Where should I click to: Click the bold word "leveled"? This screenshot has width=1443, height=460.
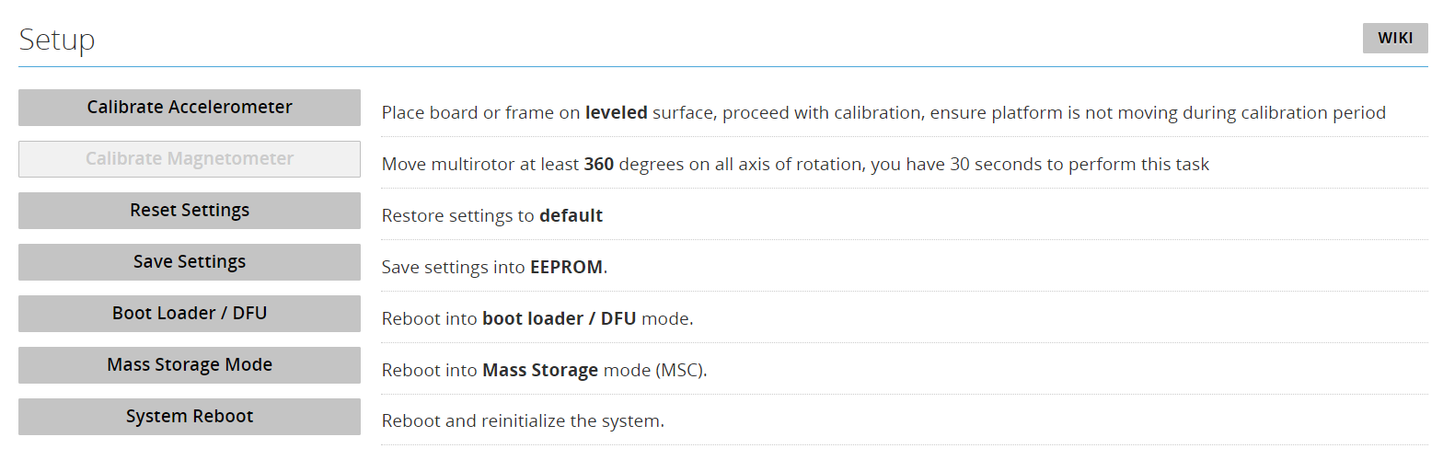click(616, 113)
